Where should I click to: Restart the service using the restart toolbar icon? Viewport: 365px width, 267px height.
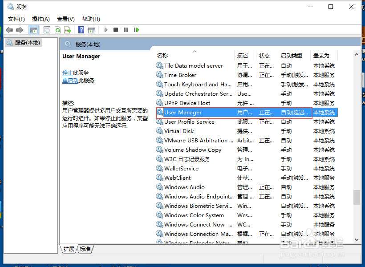click(x=136, y=30)
